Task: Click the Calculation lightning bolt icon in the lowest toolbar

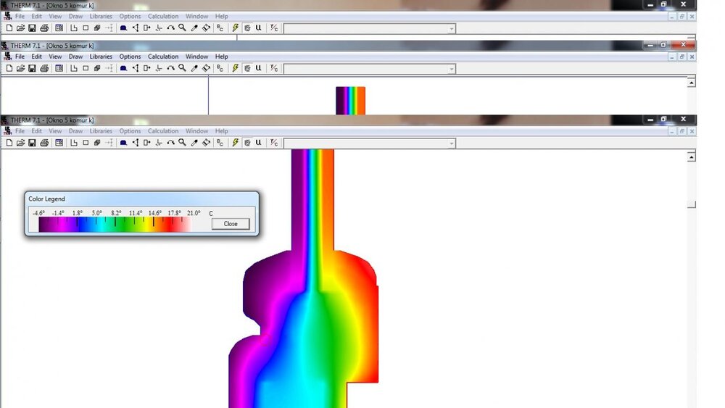Action: point(236,143)
